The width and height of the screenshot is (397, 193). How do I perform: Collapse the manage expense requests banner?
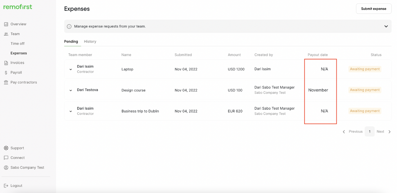tap(386, 26)
